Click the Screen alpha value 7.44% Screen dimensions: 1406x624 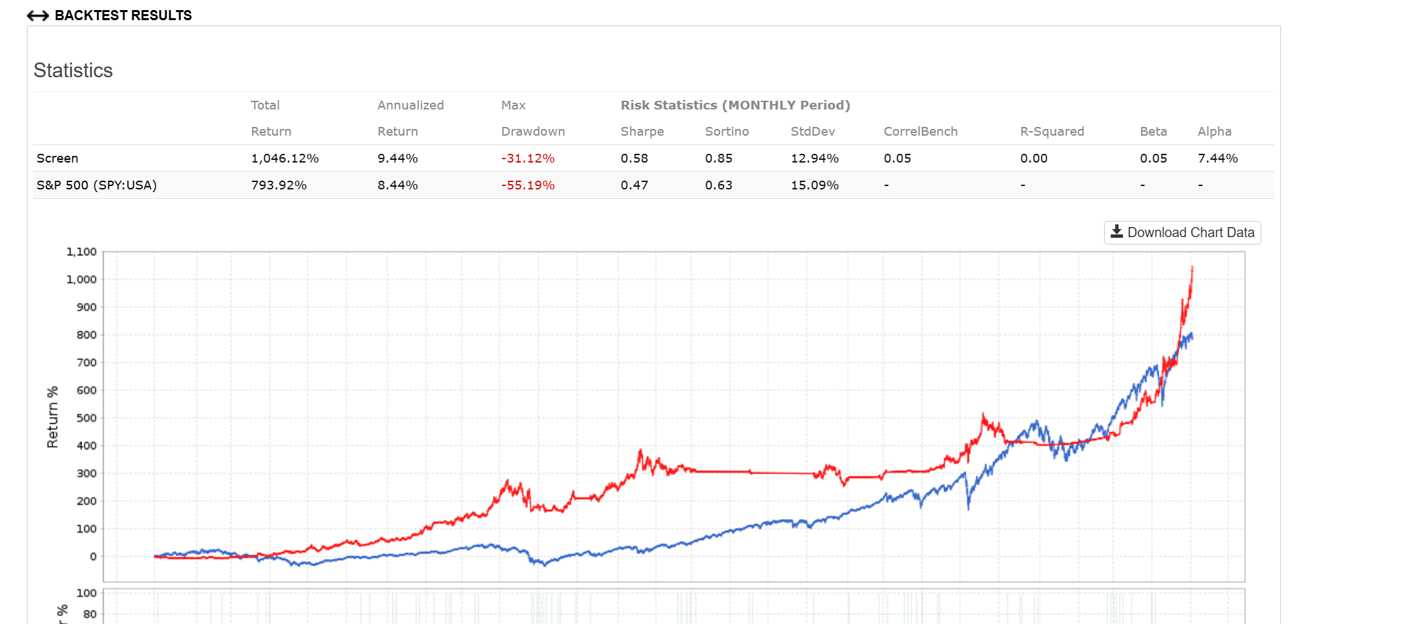[1217, 159]
